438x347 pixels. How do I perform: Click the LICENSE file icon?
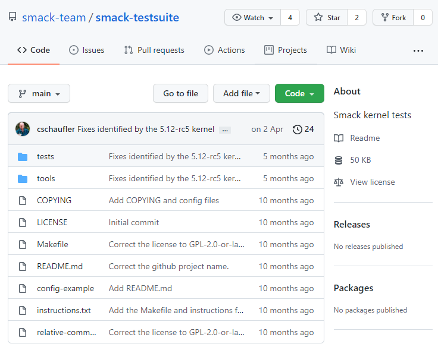point(23,223)
